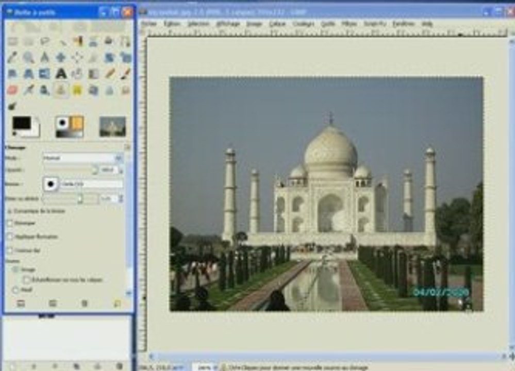Viewport: 515px width, 371px height.
Task: Select the Clone stamp tool
Action: pyautogui.click(x=61, y=90)
